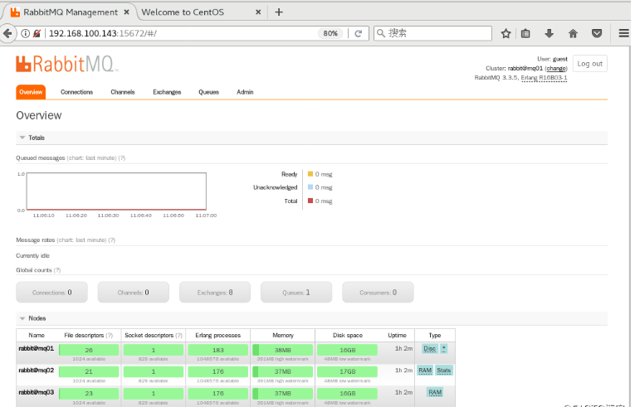Open help for Queued messages
The image size is (635, 407).
[122, 157]
